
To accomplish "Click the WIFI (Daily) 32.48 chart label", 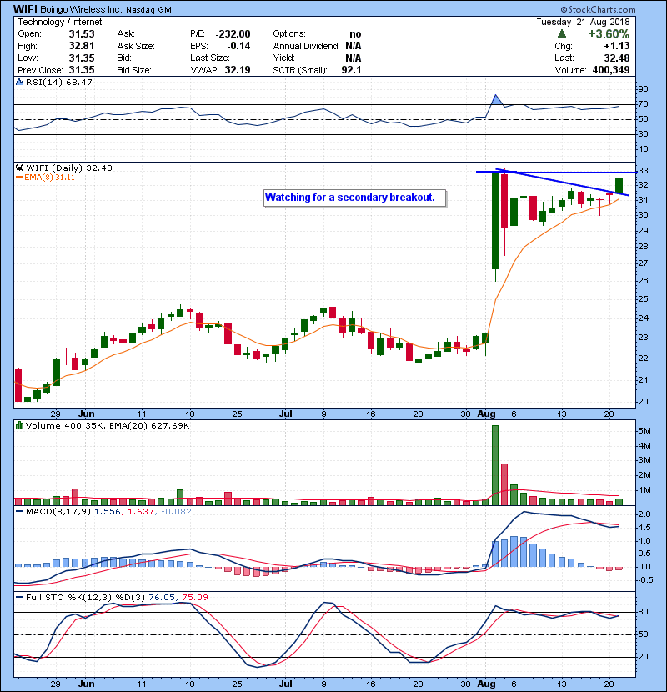I will (69, 168).
